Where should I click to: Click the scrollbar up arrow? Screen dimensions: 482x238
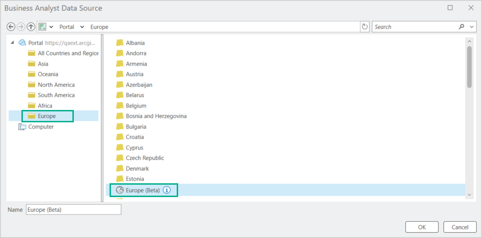point(470,41)
